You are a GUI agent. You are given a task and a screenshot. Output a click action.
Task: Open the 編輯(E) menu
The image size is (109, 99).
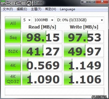point(22,9)
